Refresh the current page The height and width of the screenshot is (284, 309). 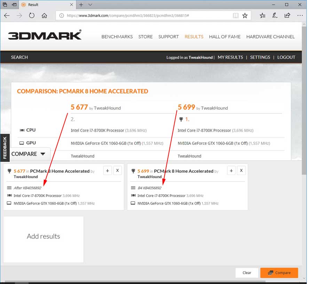[32, 16]
